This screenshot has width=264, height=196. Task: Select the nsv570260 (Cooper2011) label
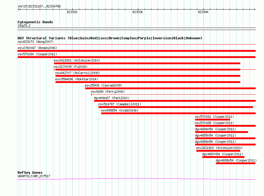coord(37,54)
